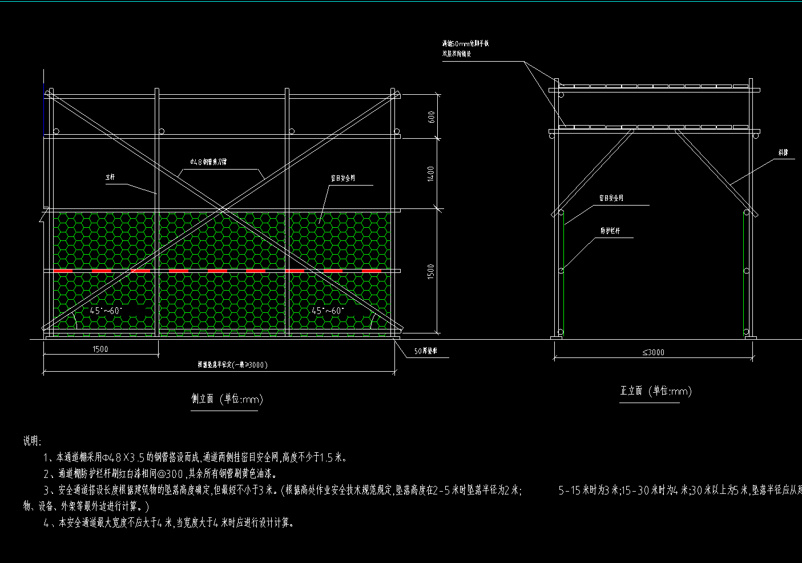Click the left '45°~60°' angle annotation
Screen dimensions: 802x563
point(106,311)
